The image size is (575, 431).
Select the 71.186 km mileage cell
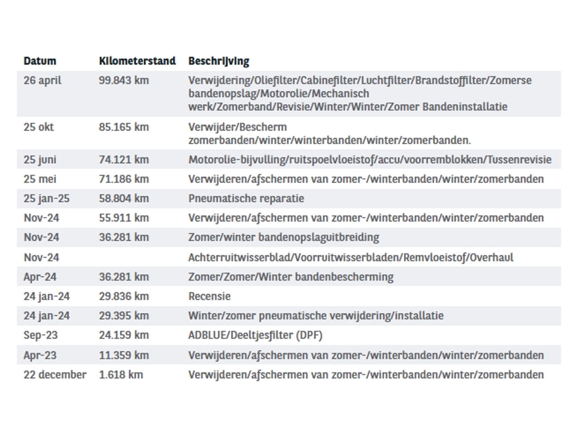click(x=124, y=179)
